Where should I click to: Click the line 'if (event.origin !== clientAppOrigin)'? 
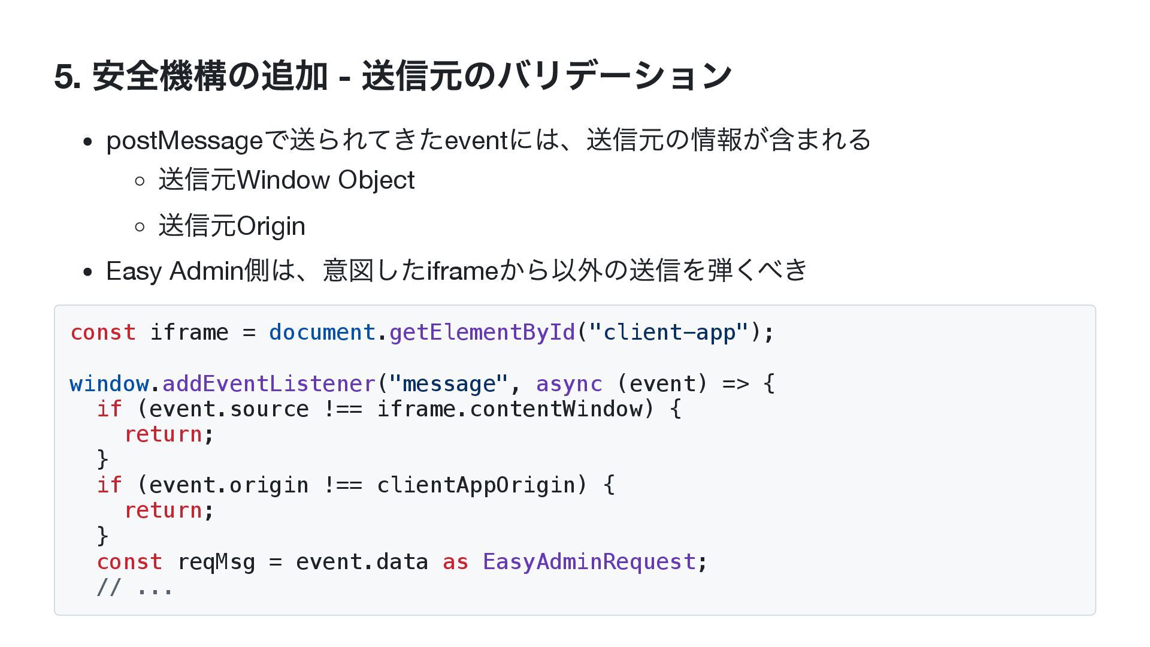pyautogui.click(x=356, y=485)
